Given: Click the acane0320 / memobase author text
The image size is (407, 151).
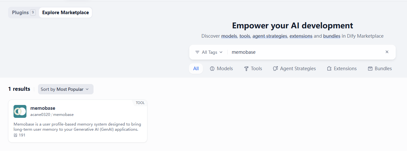Looking at the screenshot, I should (x=52, y=115).
